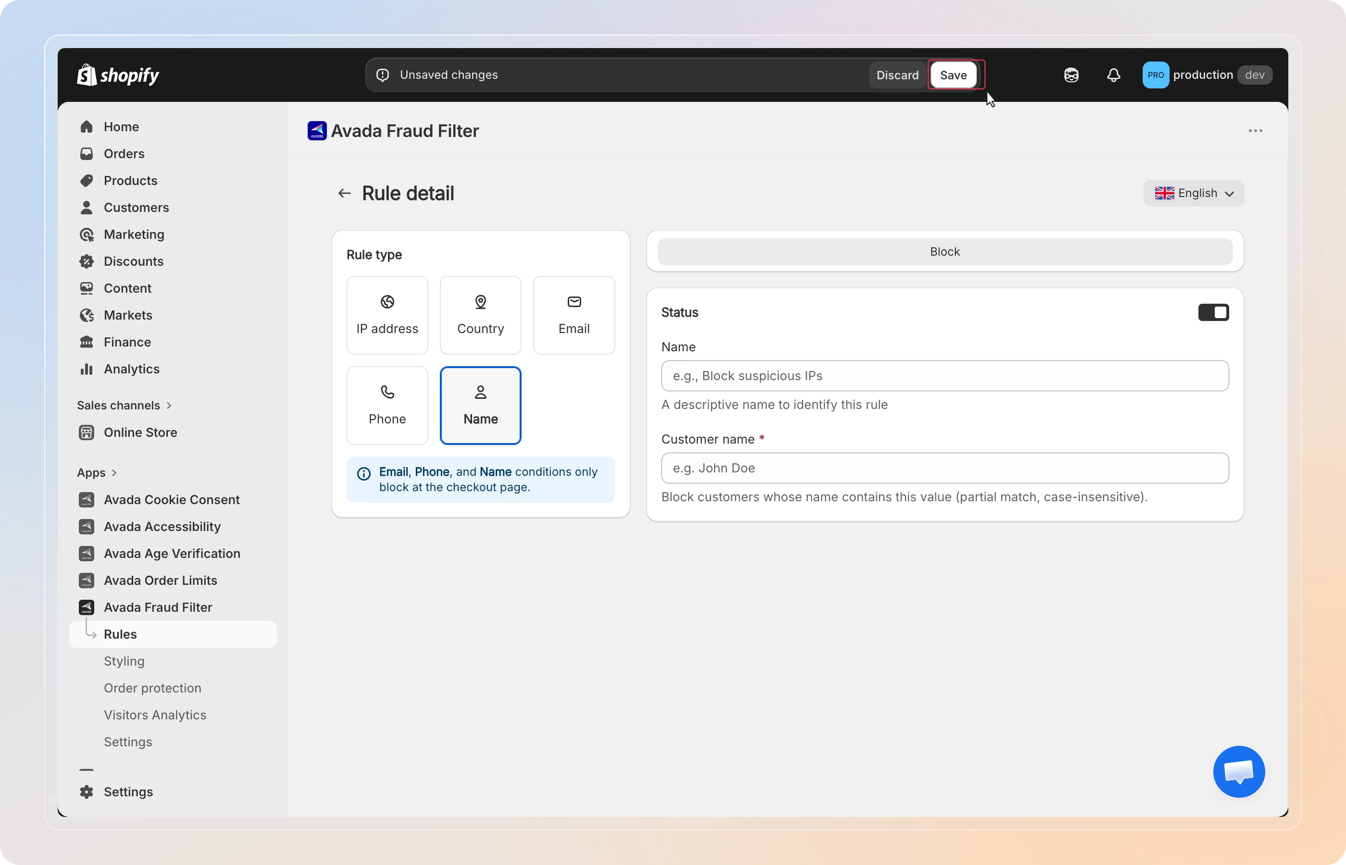Go to the Customers page
This screenshot has width=1346, height=865.
(137, 208)
